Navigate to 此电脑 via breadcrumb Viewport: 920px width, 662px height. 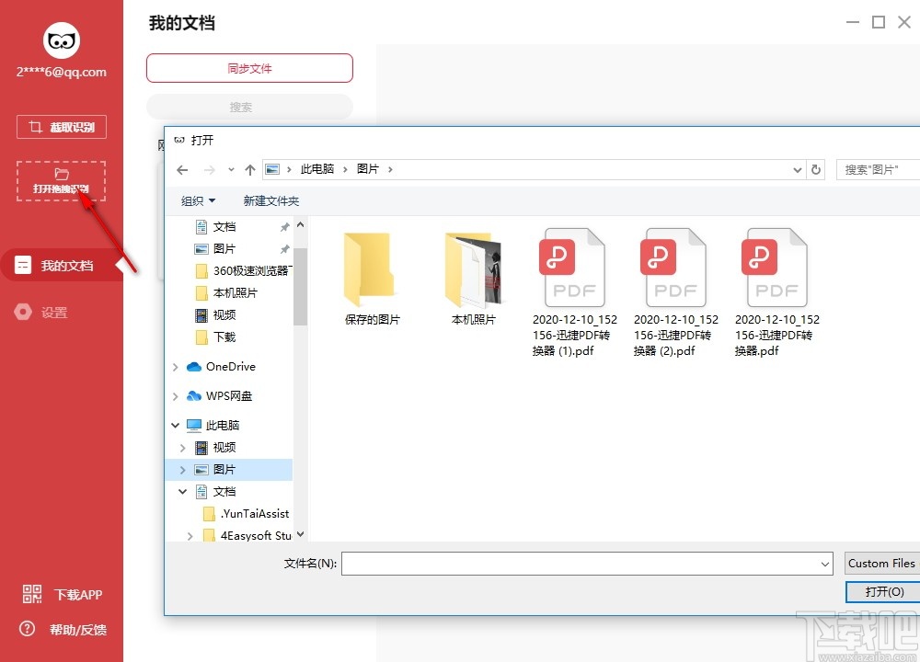pyautogui.click(x=317, y=169)
